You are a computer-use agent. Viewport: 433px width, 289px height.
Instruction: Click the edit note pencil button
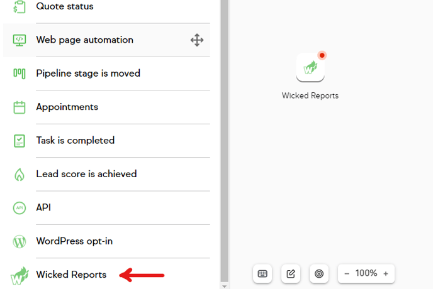pos(291,273)
